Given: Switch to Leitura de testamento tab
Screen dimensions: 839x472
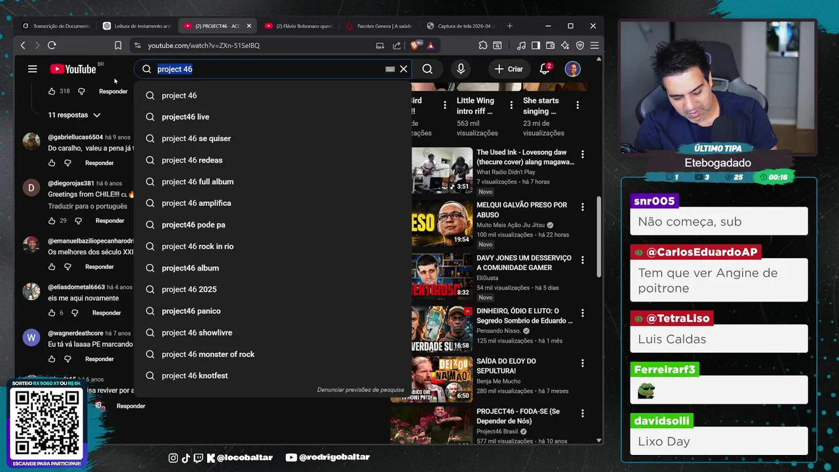Looking at the screenshot, I should click(138, 26).
